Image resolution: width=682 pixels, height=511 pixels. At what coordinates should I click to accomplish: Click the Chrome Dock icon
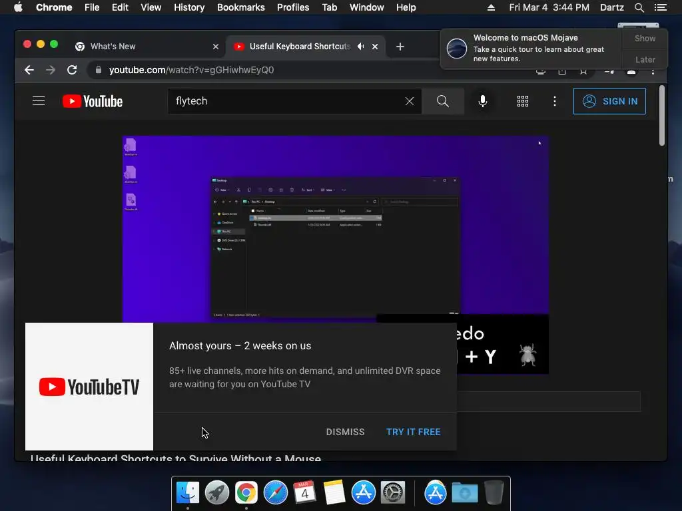[246, 493]
